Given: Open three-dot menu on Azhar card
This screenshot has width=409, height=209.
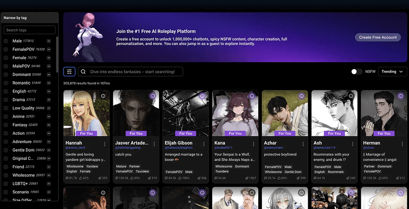Looking at the screenshot, I should pos(303,143).
